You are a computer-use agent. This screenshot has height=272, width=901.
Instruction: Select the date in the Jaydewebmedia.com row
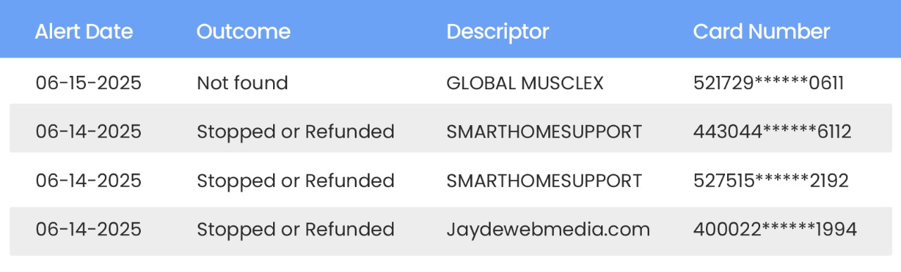tap(88, 229)
